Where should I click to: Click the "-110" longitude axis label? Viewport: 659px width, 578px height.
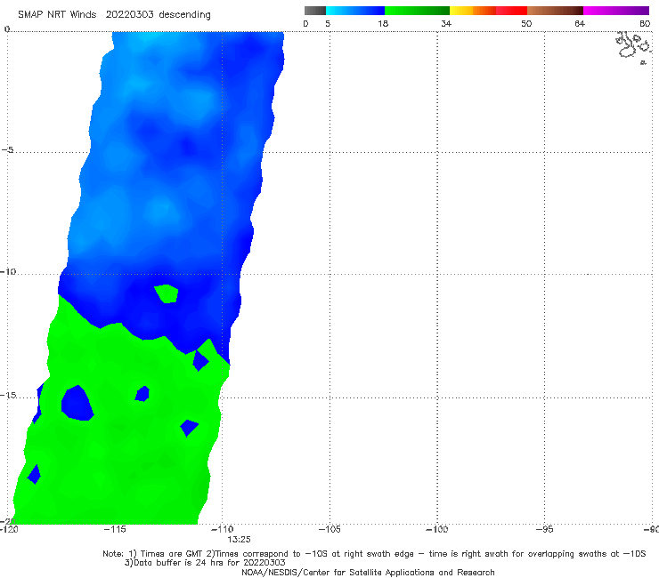tap(223, 529)
